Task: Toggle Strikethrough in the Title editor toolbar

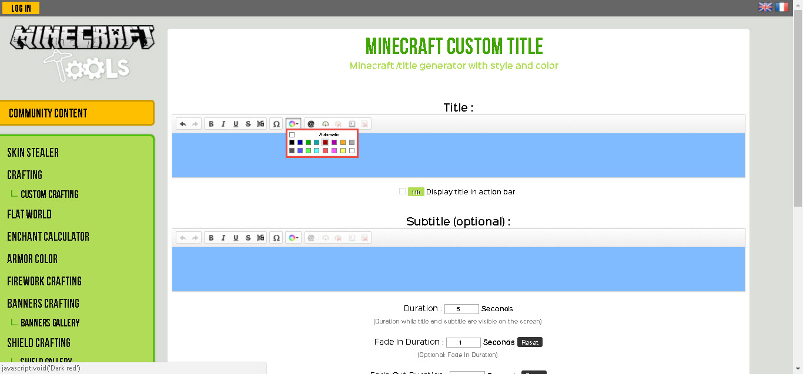Action: [x=248, y=124]
